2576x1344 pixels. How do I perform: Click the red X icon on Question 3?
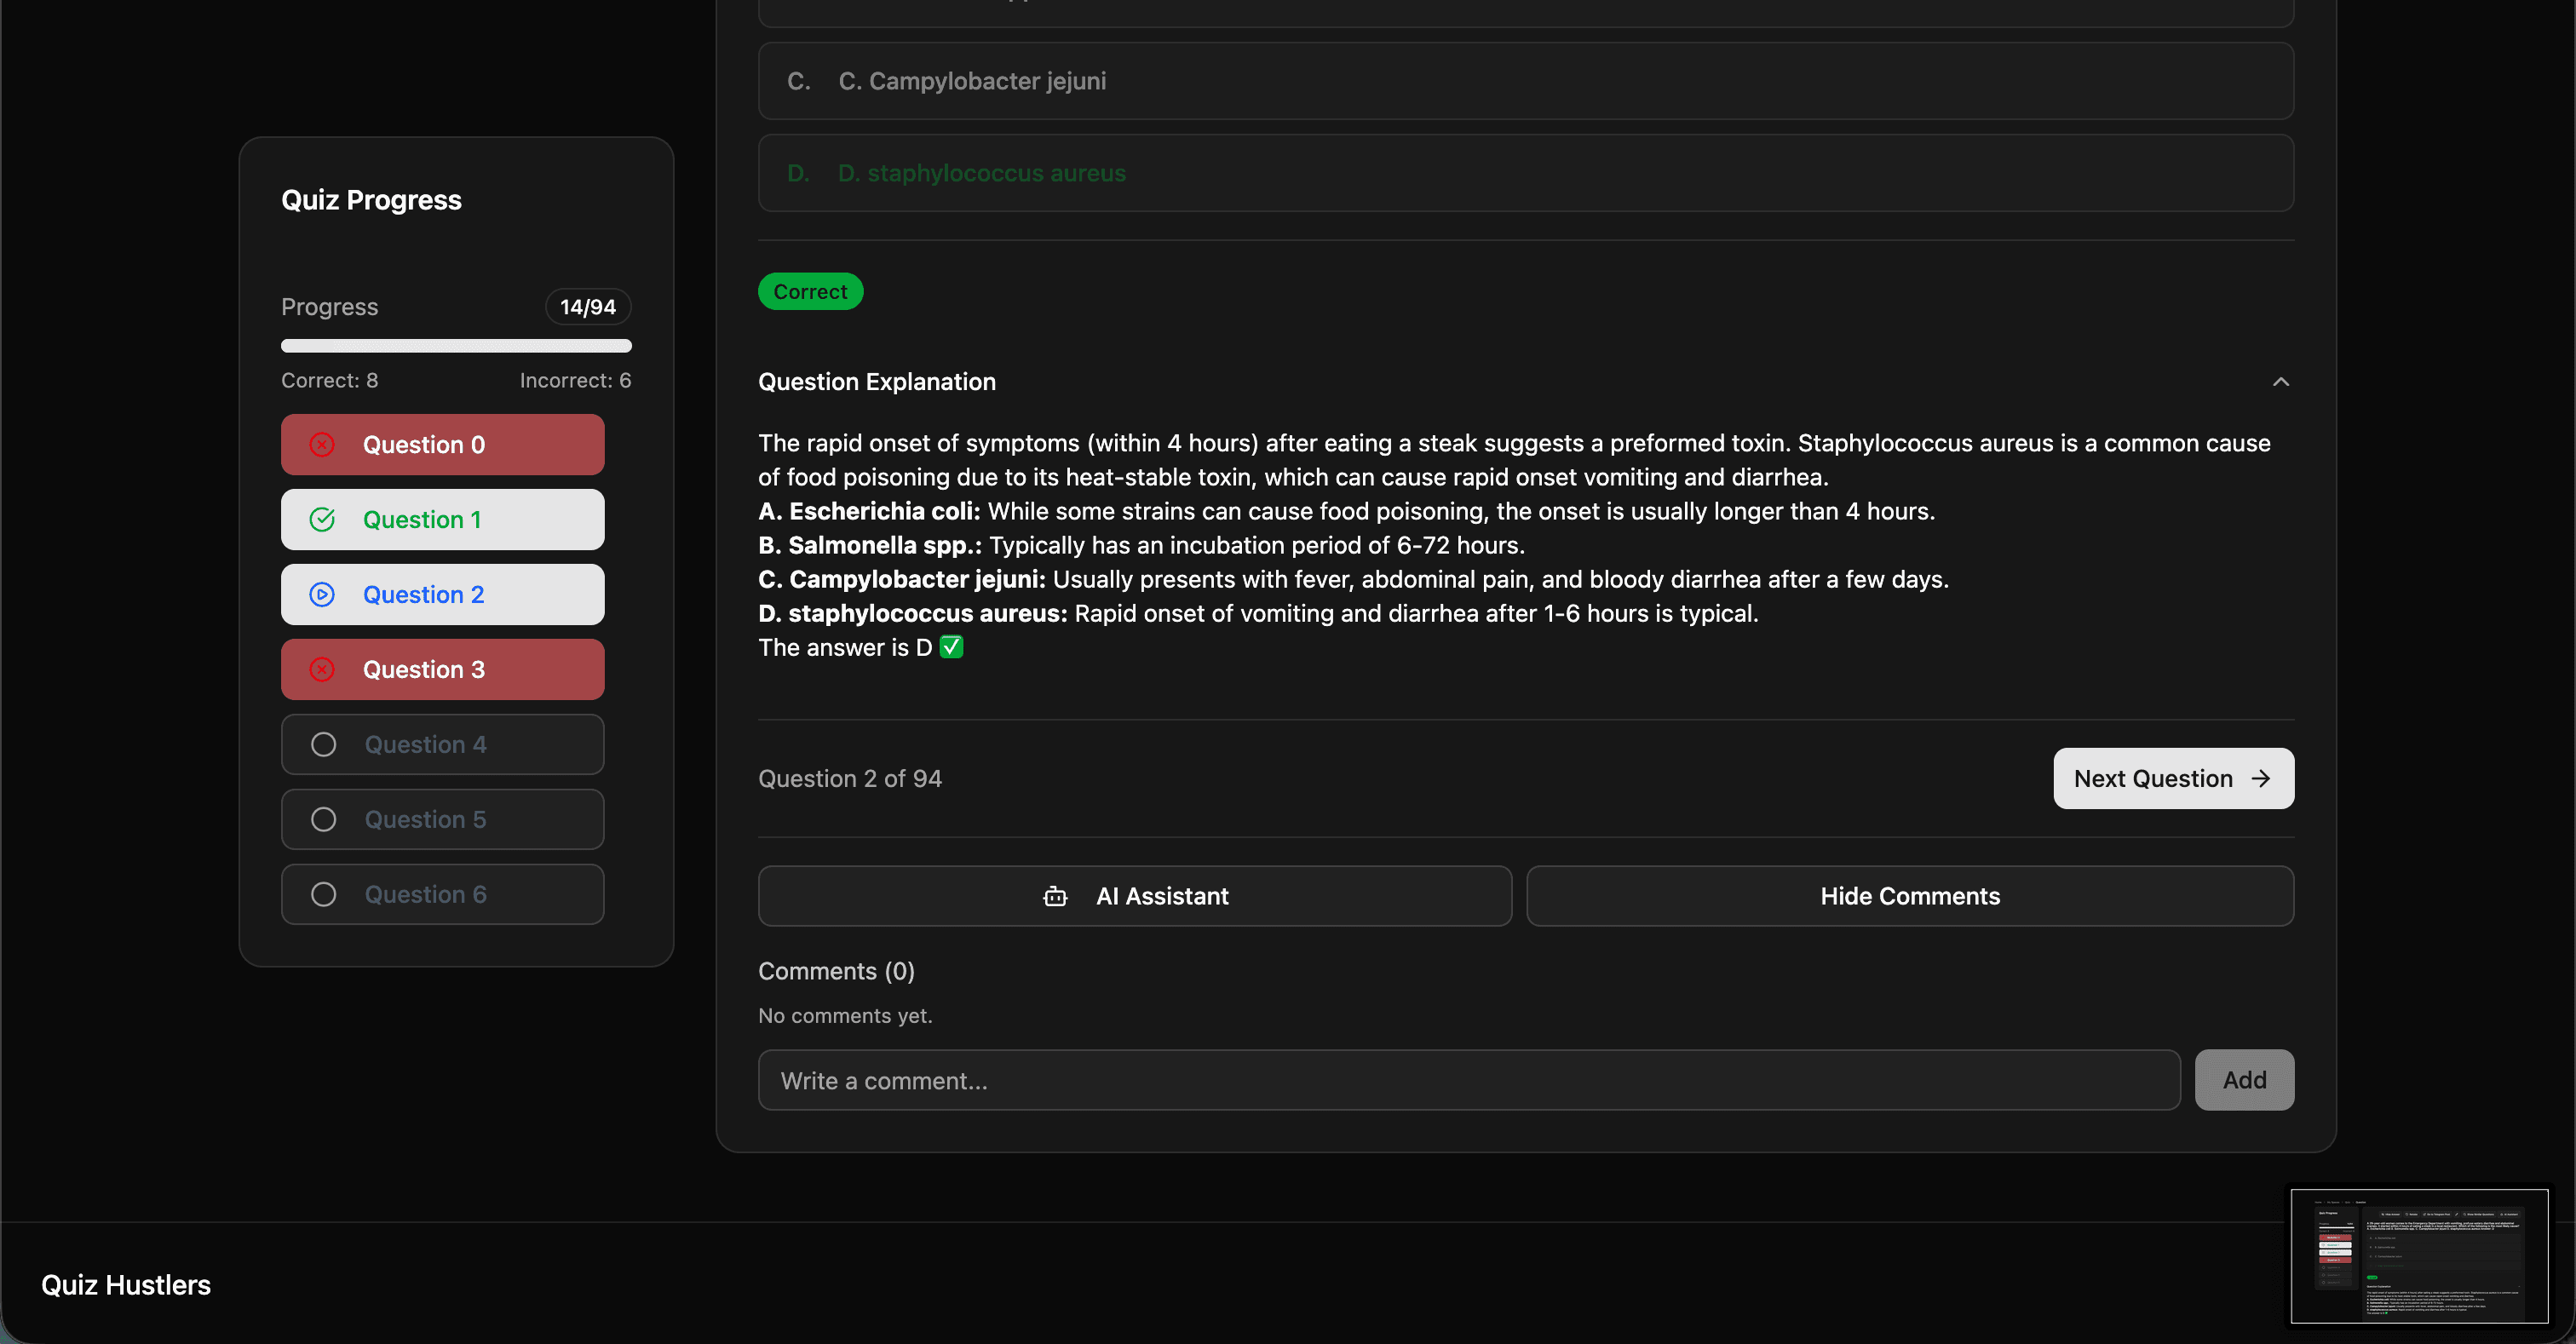(322, 669)
